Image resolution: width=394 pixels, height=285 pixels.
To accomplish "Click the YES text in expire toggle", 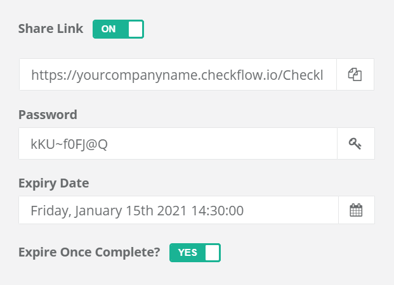I will [187, 253].
